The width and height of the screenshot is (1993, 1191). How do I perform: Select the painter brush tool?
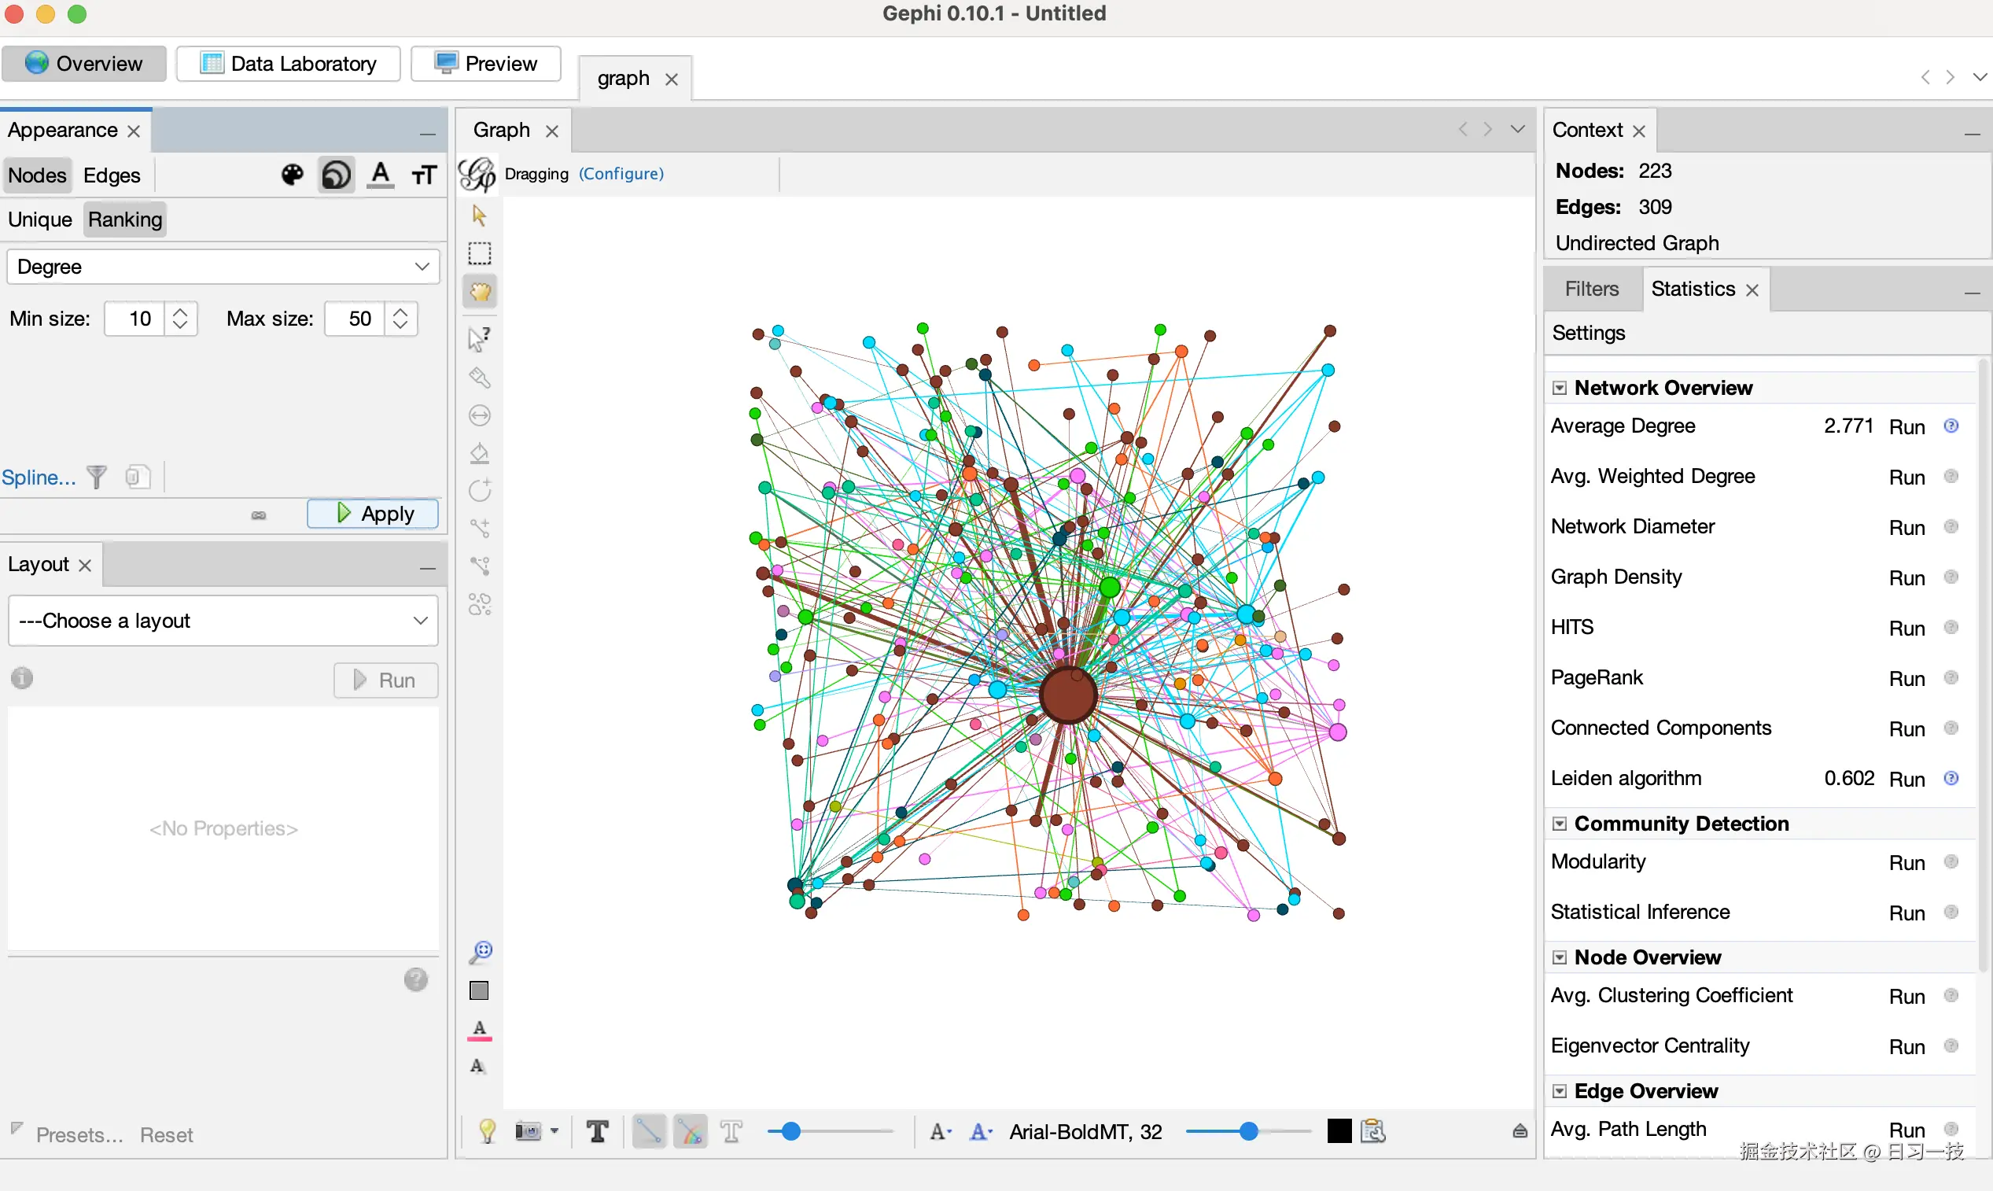point(479,378)
